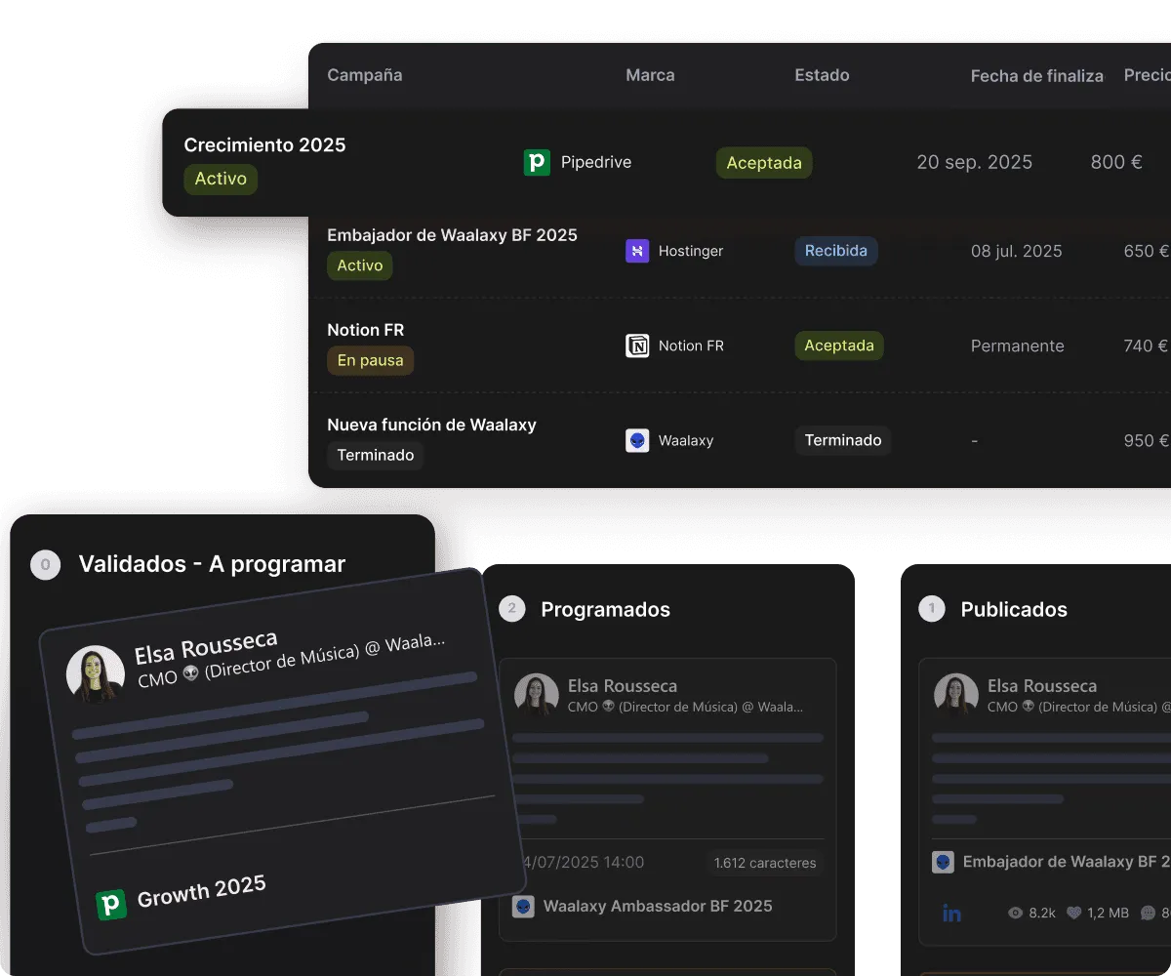
Task: Select the Programados column heading
Action: [x=606, y=609]
